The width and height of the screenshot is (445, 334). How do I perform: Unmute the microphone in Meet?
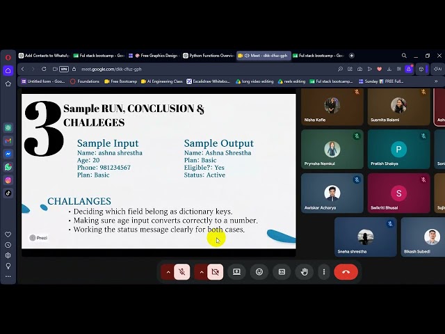click(x=182, y=272)
